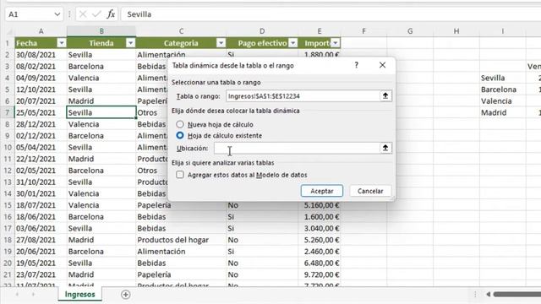541x304 pixels.
Task: Switch to the Ingresos sheet tab
Action: click(x=79, y=295)
